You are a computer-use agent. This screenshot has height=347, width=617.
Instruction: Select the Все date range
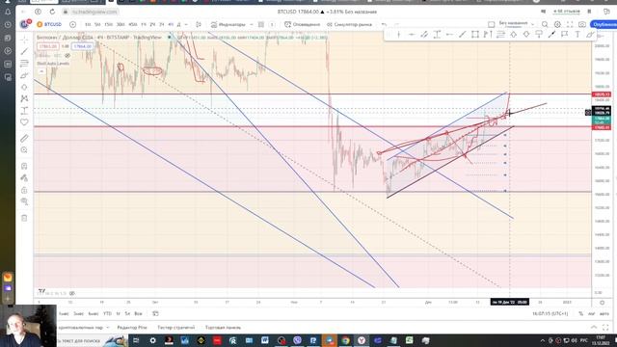tap(138, 313)
